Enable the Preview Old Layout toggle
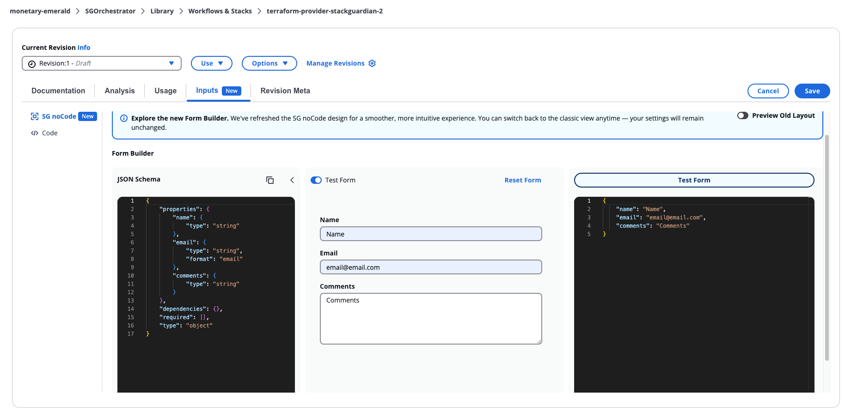The image size is (845, 418). point(742,115)
